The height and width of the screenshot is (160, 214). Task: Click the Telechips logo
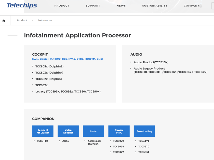click(22, 6)
